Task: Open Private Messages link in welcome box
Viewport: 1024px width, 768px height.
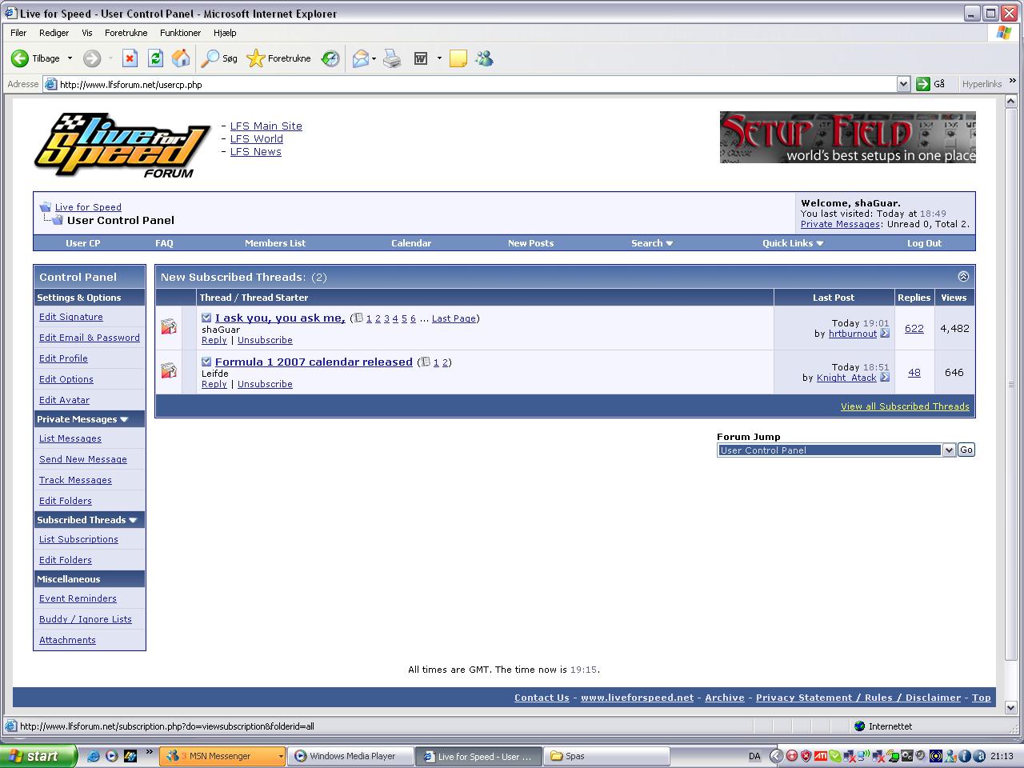Action: click(840, 225)
